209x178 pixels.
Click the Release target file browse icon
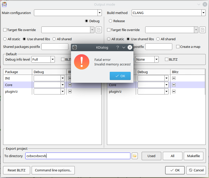click(x=203, y=30)
